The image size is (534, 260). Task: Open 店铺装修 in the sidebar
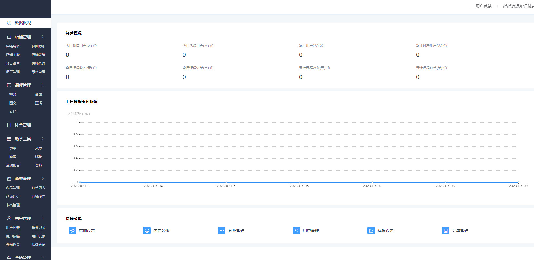click(13, 46)
